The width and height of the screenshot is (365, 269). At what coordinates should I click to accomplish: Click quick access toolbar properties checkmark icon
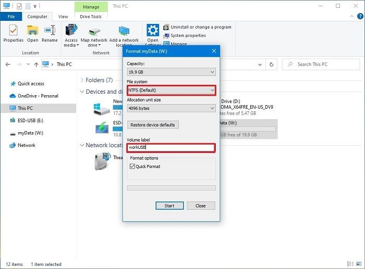[19, 6]
